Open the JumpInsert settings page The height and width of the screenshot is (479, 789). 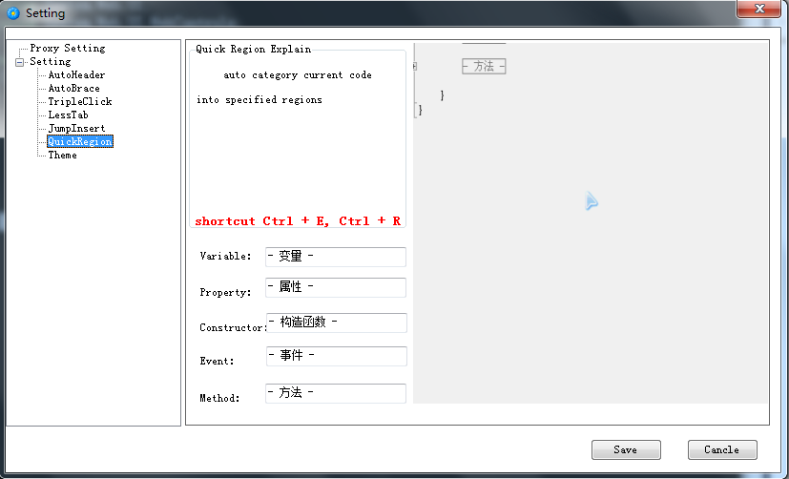click(76, 128)
